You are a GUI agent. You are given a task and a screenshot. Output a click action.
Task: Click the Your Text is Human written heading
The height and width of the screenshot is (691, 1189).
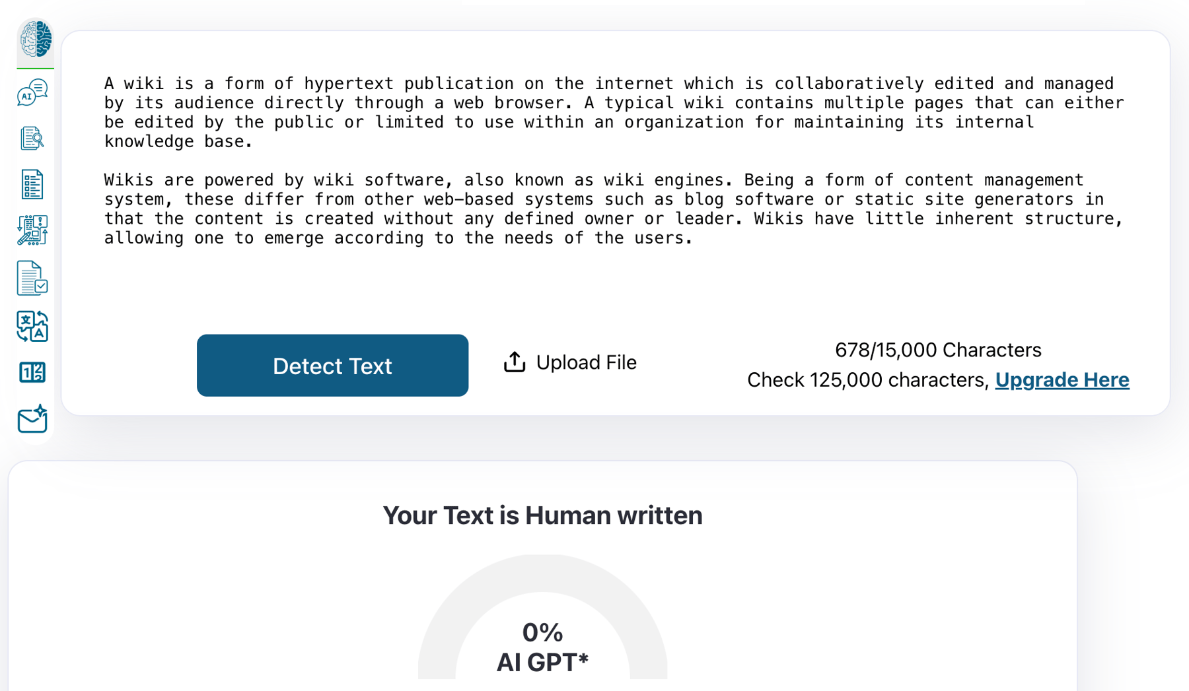542,515
